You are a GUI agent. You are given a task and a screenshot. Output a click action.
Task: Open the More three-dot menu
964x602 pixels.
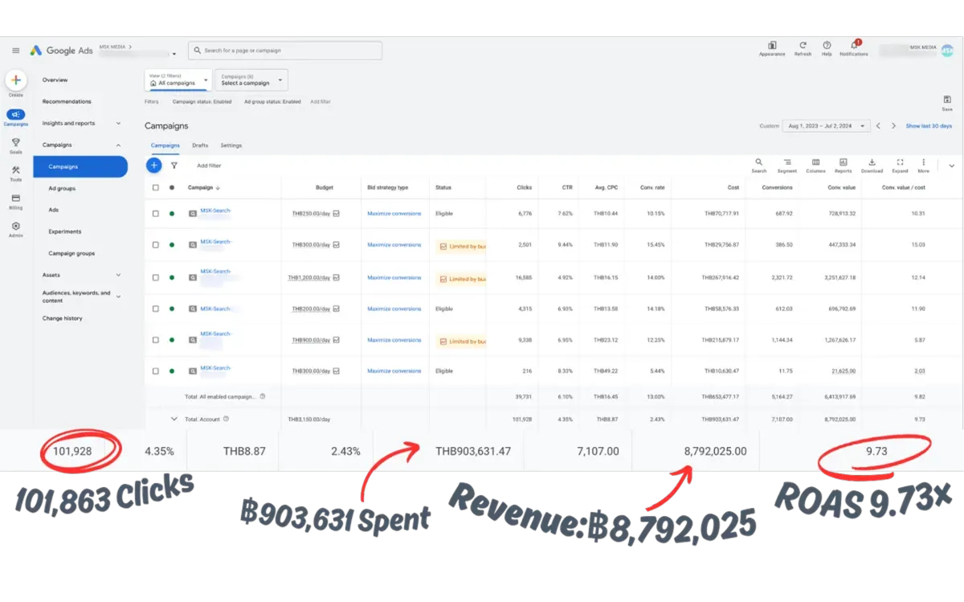point(924,162)
